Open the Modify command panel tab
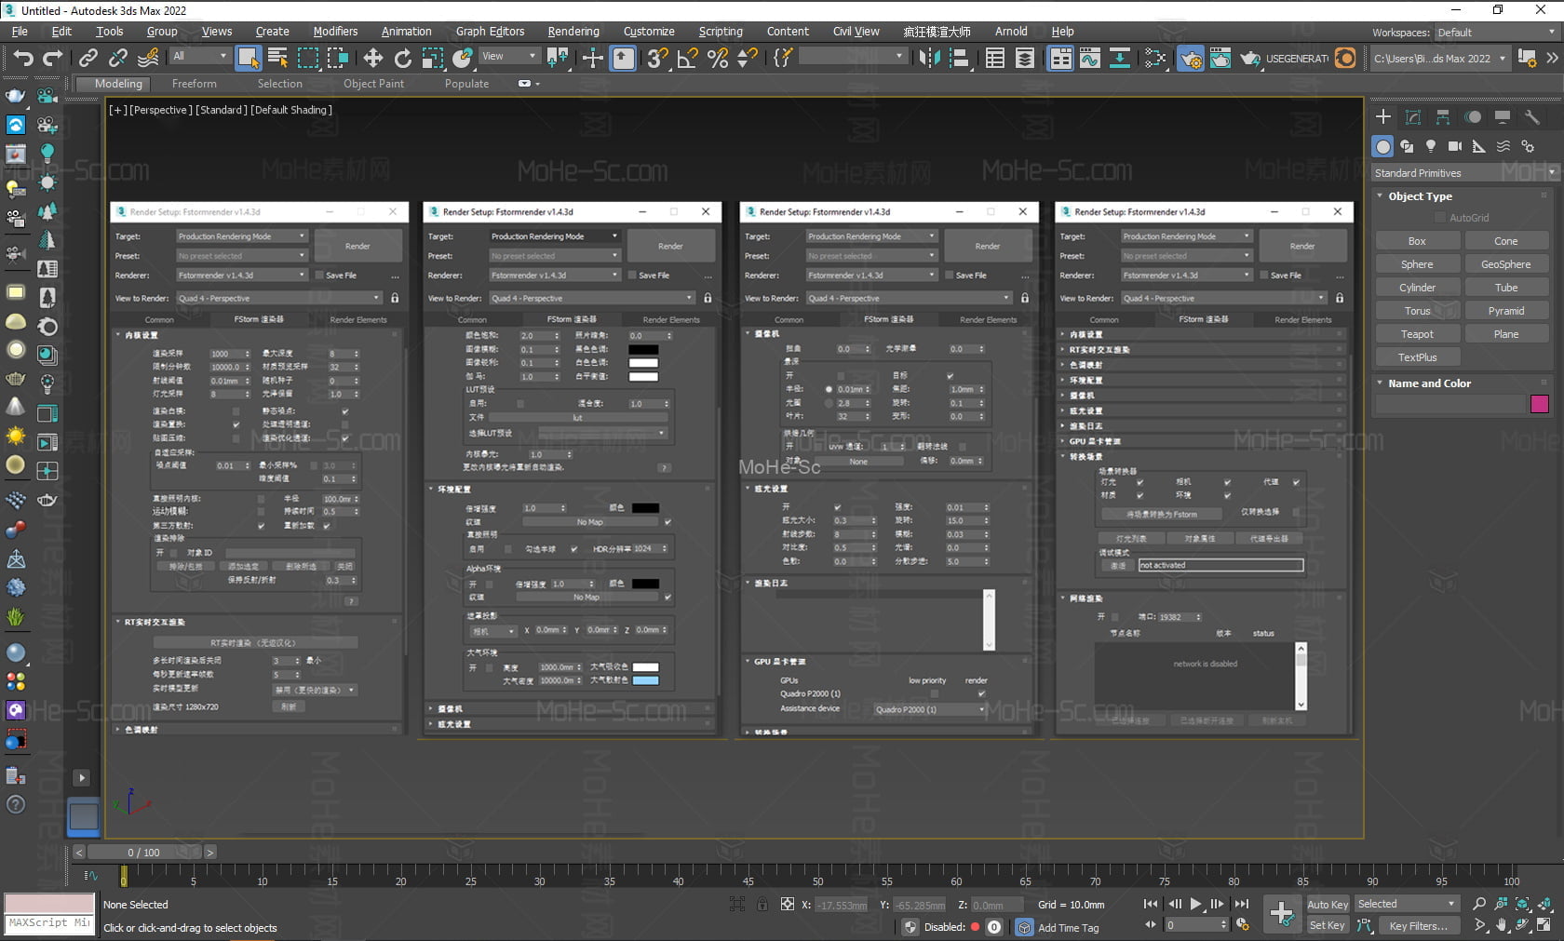 click(x=1413, y=117)
